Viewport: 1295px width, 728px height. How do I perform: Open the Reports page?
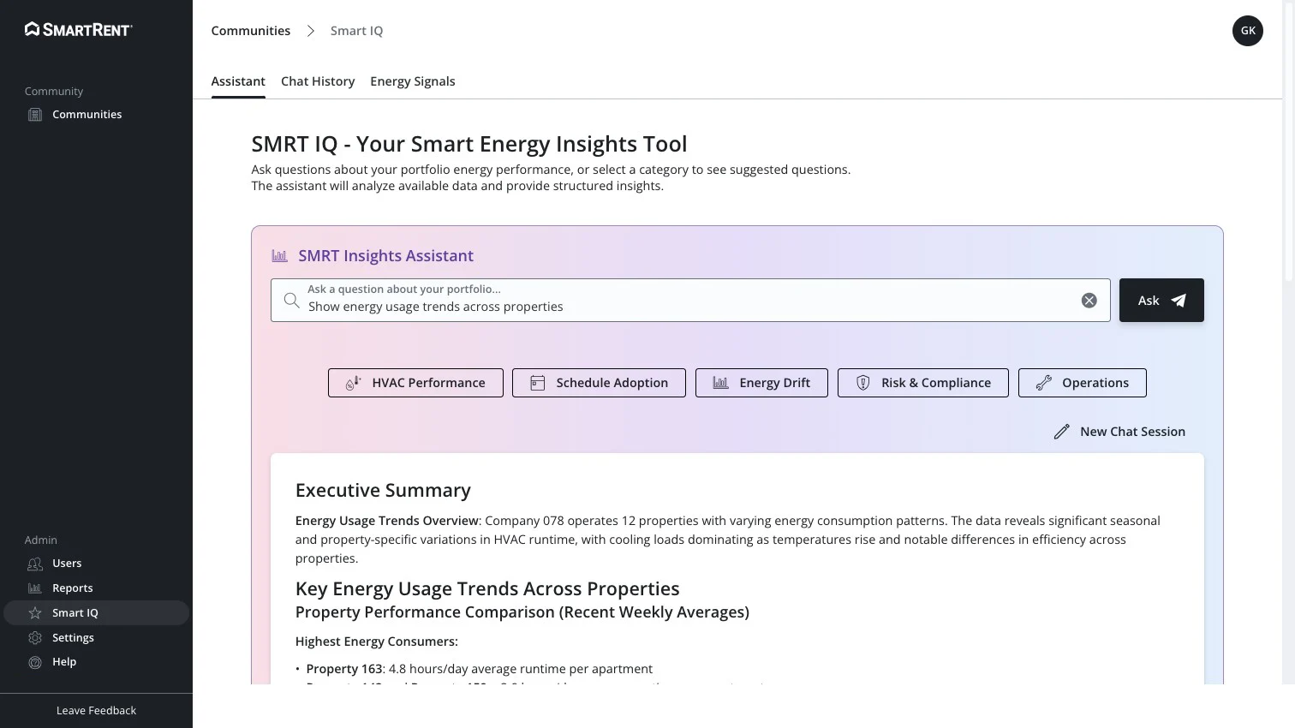pyautogui.click(x=72, y=588)
